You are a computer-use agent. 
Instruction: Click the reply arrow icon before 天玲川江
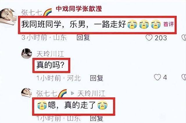72,93
